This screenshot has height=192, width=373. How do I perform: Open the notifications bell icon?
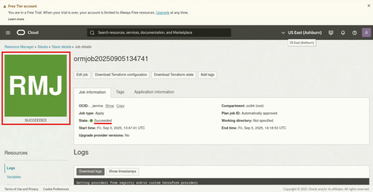(343, 33)
